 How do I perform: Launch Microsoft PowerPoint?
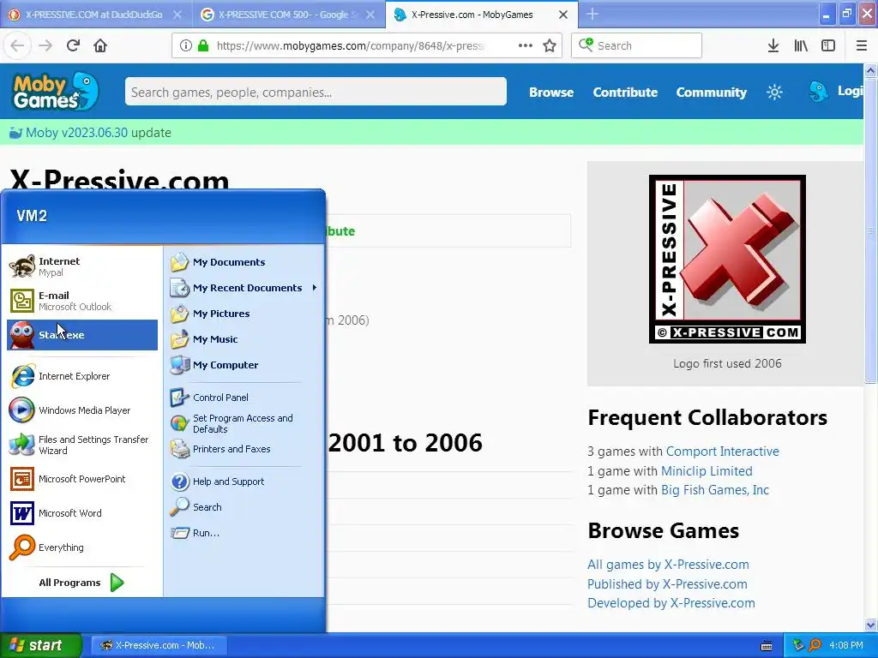point(82,479)
